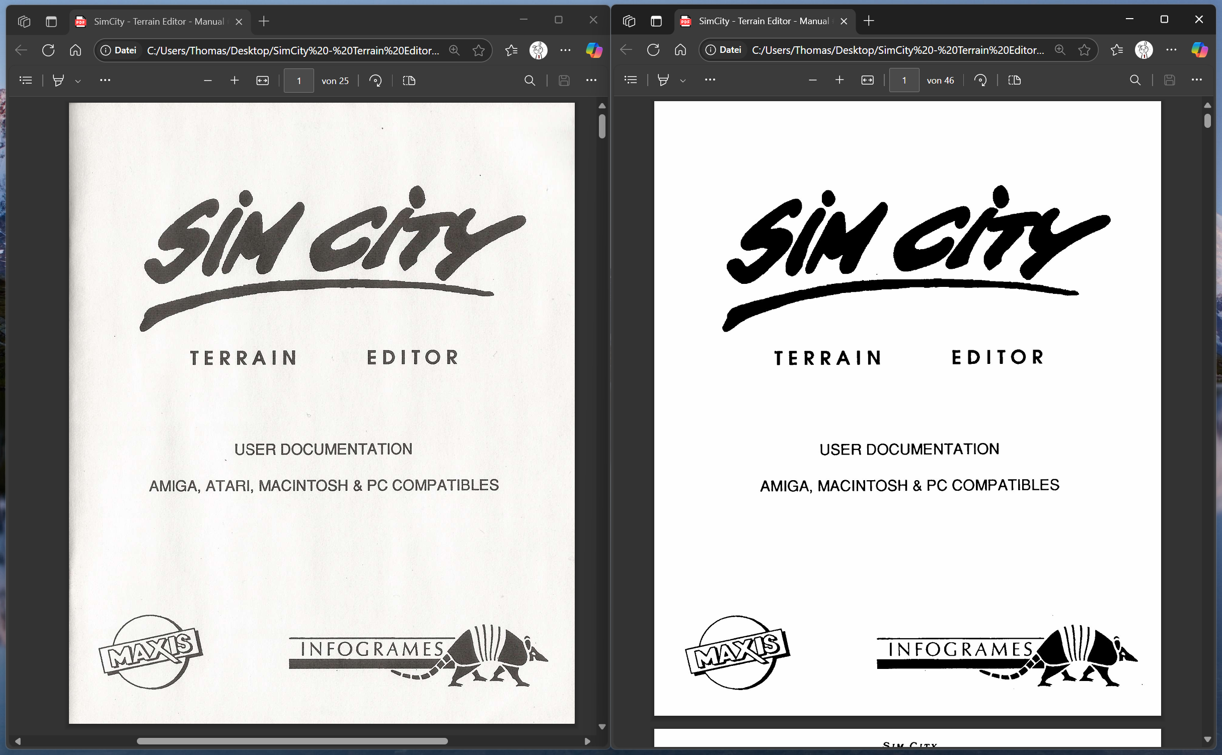Screen dimensions: 1222x755
Task: Rotate PDF in right window
Action: pos(980,80)
